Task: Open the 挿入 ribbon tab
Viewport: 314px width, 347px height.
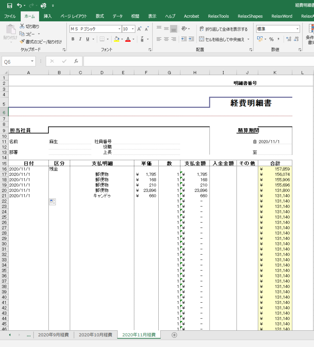Action: tap(48, 16)
